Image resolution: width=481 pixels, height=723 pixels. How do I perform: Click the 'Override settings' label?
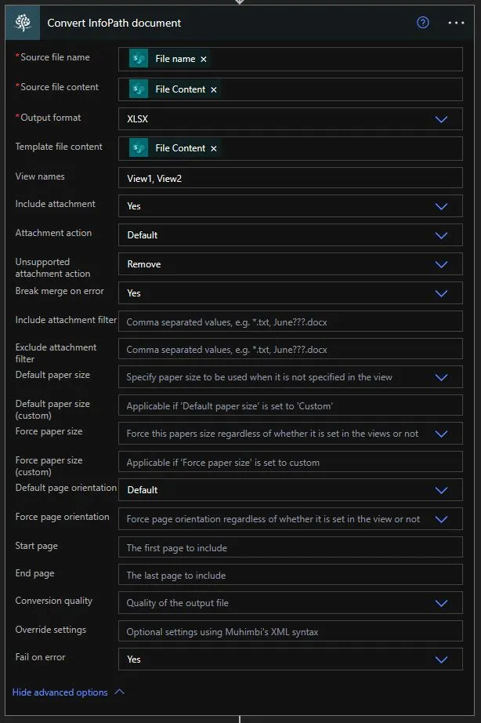(x=51, y=630)
